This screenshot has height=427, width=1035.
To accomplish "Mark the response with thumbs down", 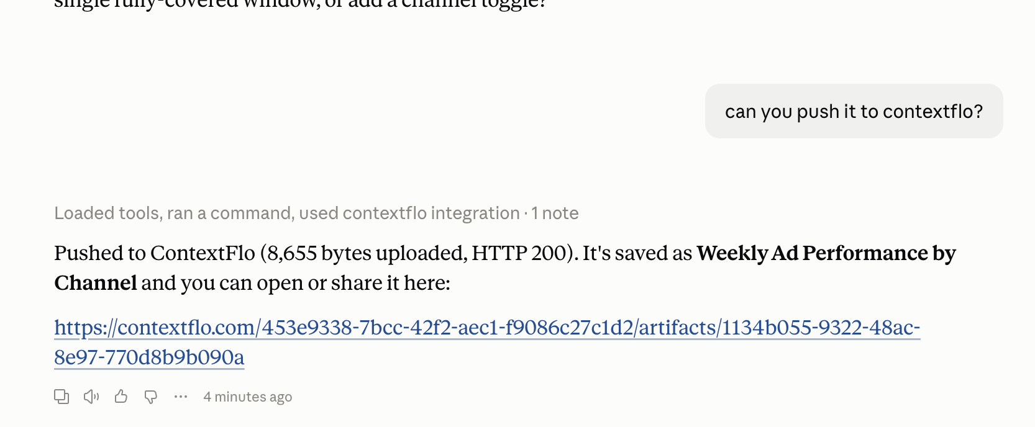I will 151,397.
